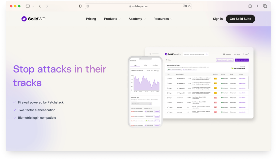
Task: Click the 'Vulnerable Software' title
Action: [x=174, y=65]
